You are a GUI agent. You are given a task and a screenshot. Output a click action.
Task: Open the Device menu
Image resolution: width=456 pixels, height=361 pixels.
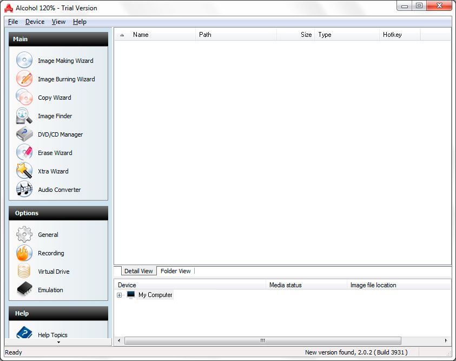[35, 22]
